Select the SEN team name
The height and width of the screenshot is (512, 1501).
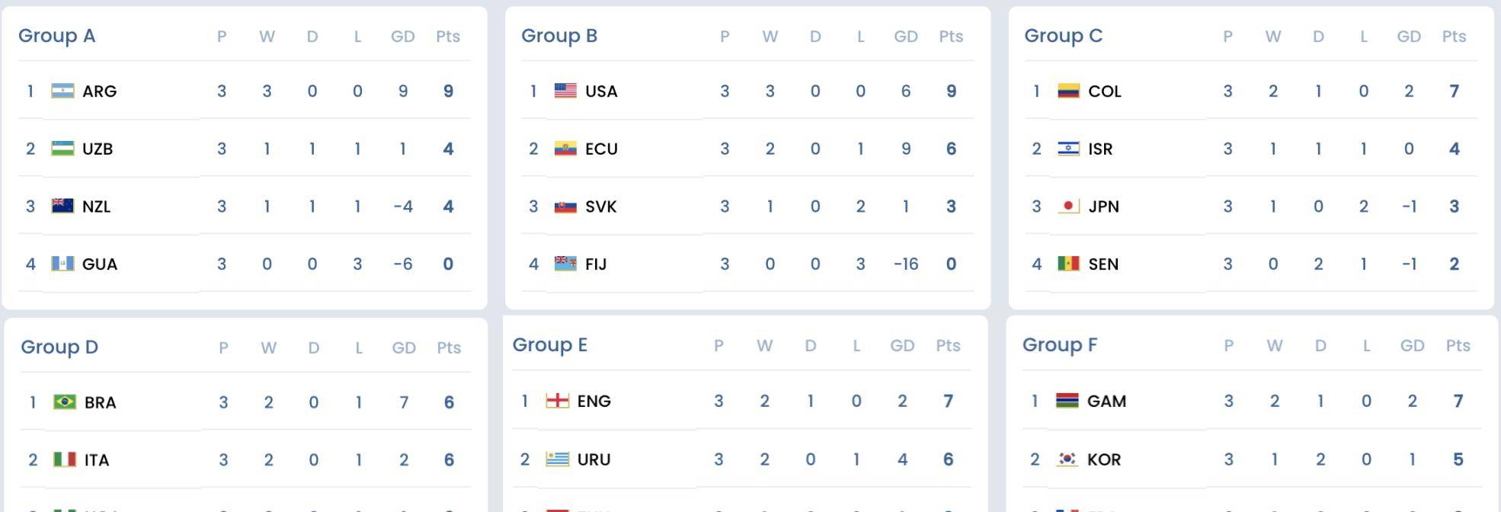click(x=1103, y=264)
